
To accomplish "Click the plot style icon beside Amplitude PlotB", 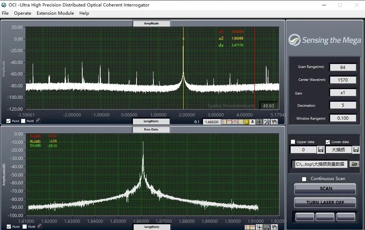I will pyautogui.click(x=38, y=121).
